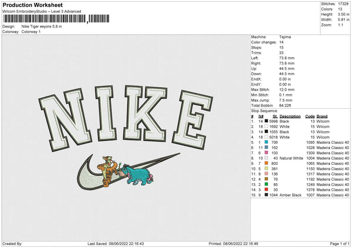352x248 pixels.
Task: Click the Tajima machine value
Action: pos(285,37)
